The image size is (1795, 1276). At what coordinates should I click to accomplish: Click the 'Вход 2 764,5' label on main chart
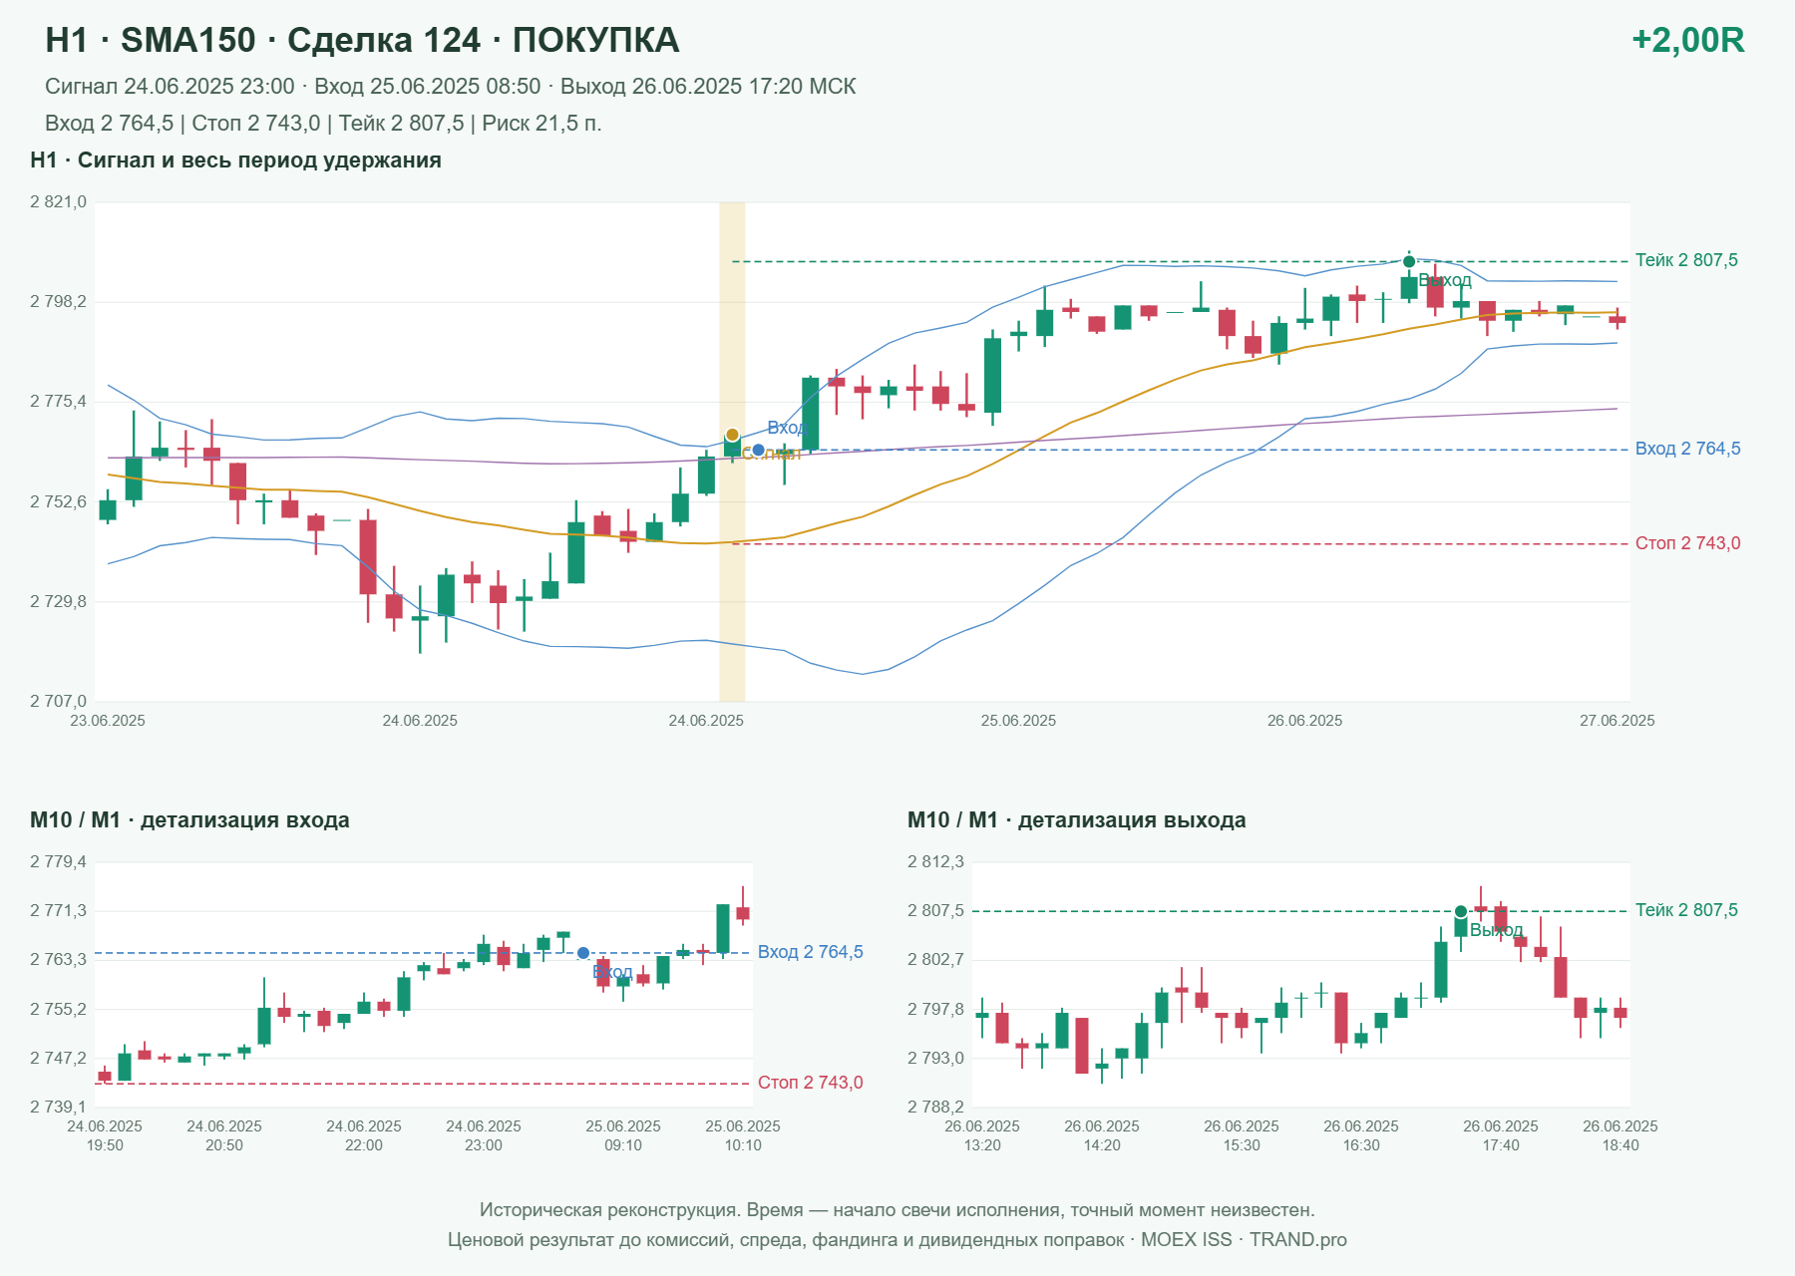[x=1687, y=449]
